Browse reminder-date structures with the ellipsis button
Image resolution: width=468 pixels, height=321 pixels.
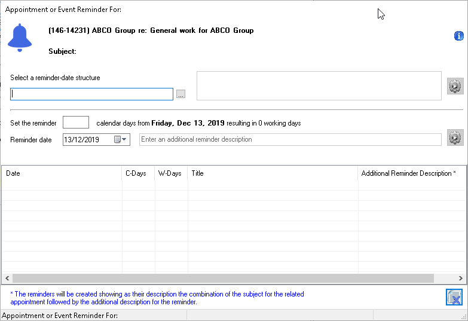[181, 94]
